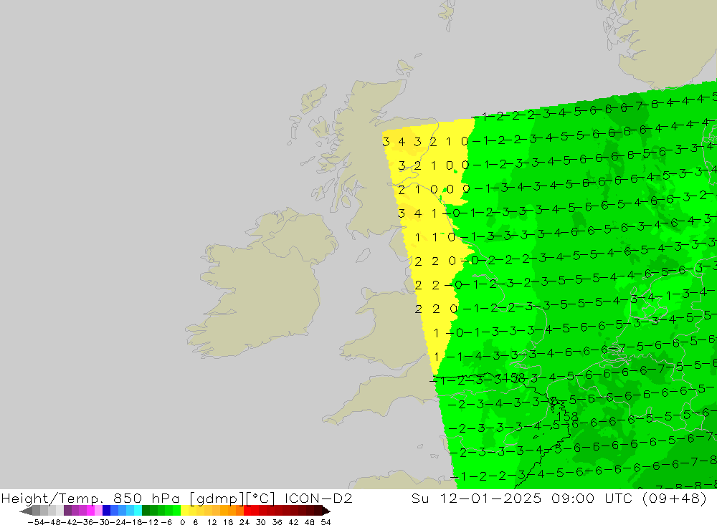Click the gray left arrow end of legend
The width and height of the screenshot is (717, 525).
click(26, 511)
